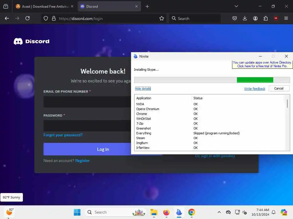
Task: Select the ImgBurn row
Action: point(210,143)
